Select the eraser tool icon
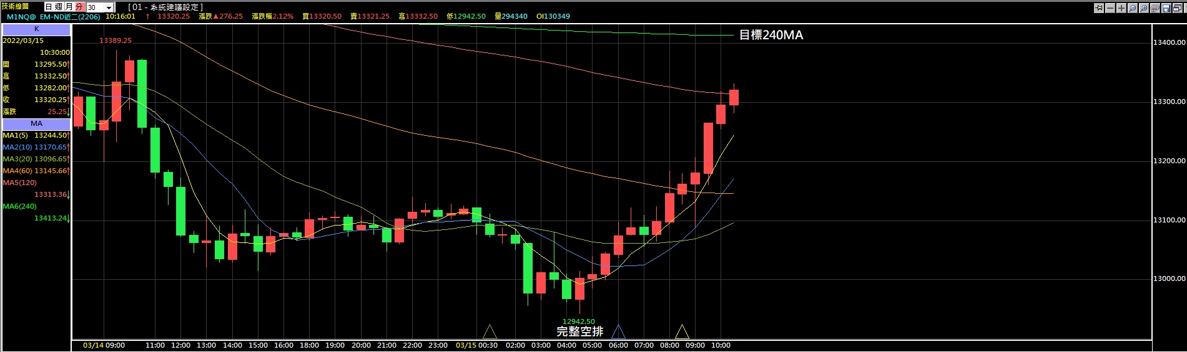This screenshot has height=352, width=1187. [x=1155, y=8]
